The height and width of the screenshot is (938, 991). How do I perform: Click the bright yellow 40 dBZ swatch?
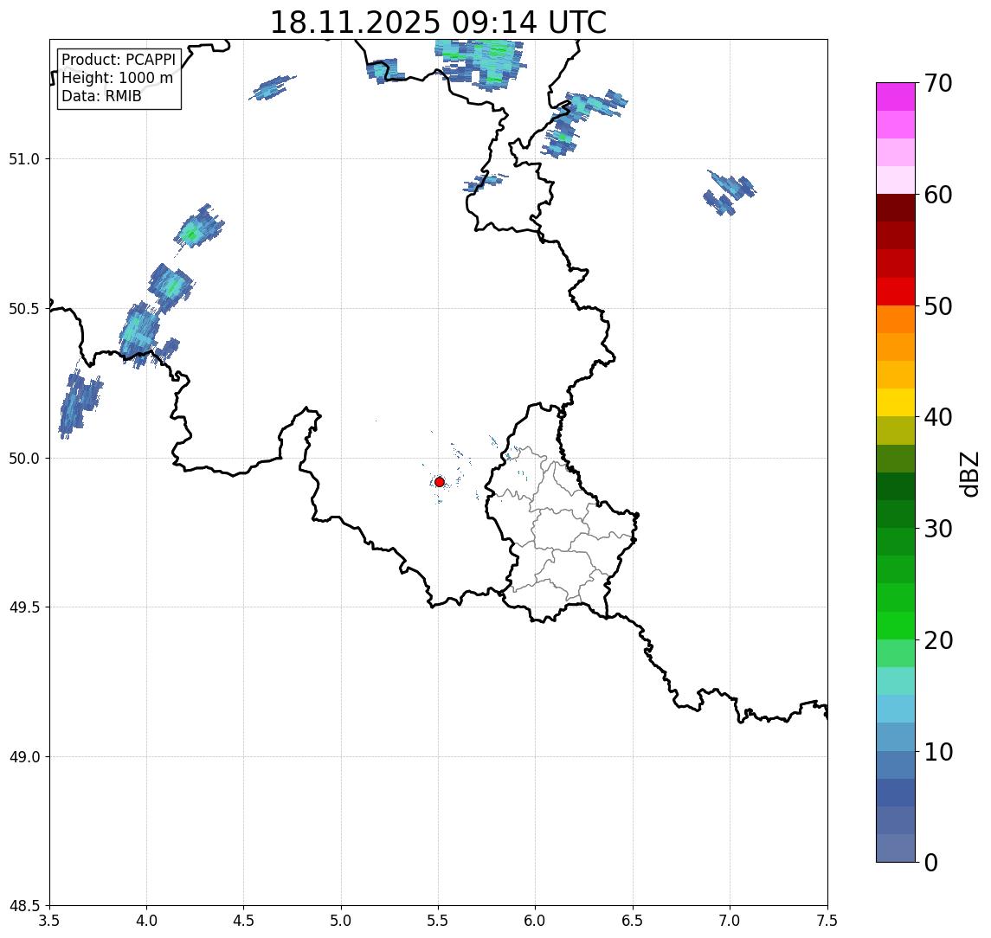pos(896,402)
